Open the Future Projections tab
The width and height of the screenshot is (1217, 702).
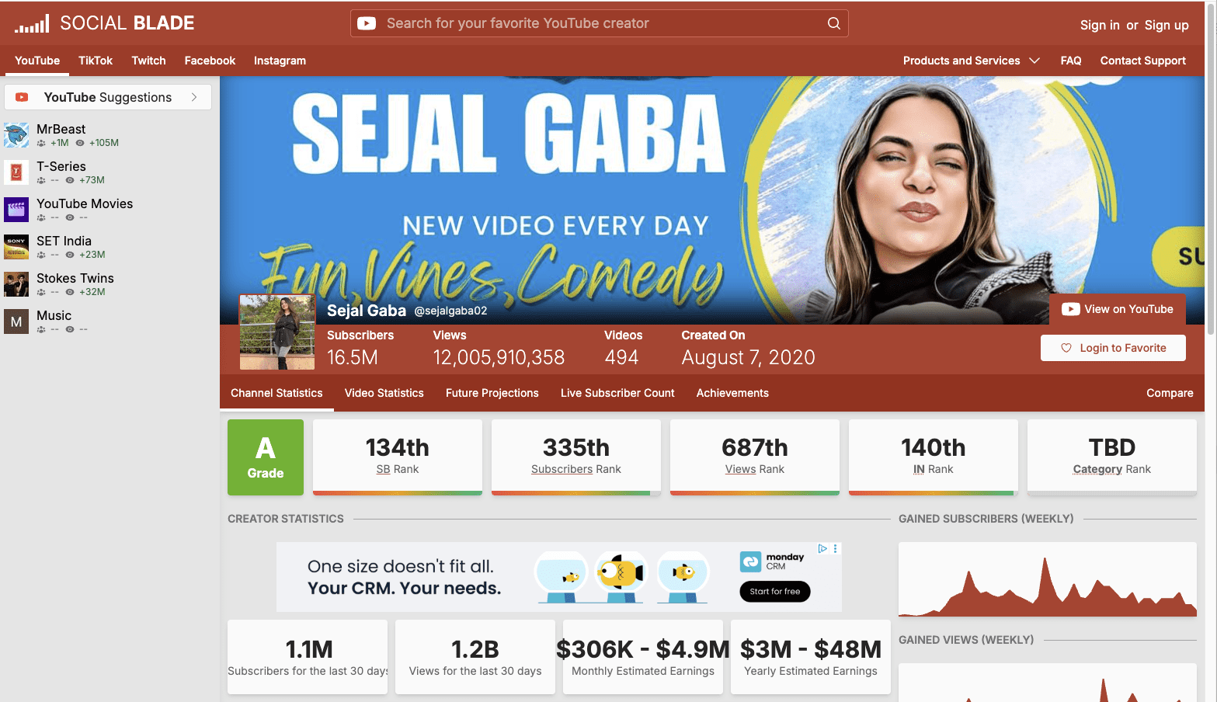click(x=492, y=393)
